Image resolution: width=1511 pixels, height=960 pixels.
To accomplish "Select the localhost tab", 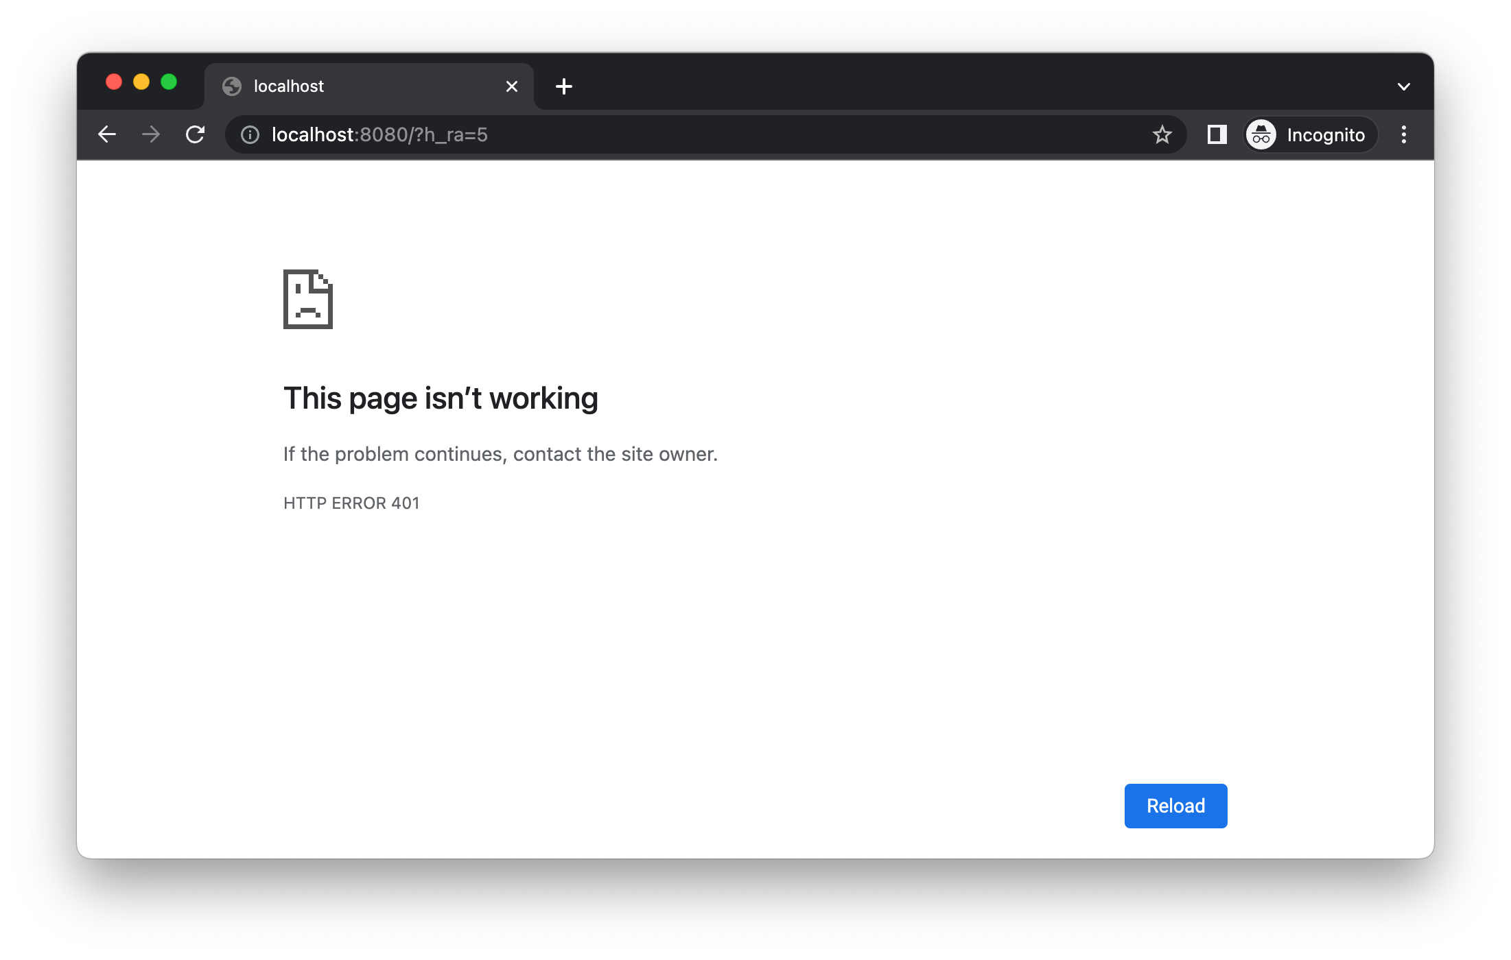I will tap(357, 86).
